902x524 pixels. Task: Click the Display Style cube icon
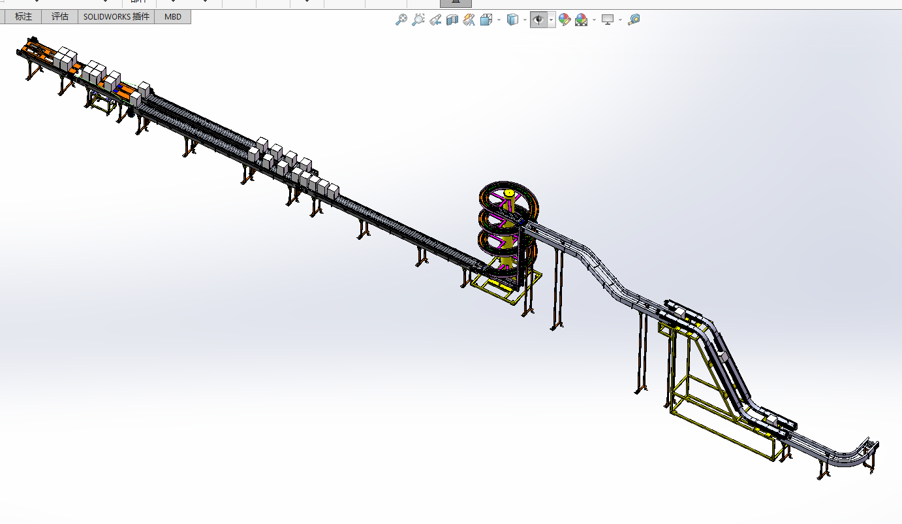[512, 20]
